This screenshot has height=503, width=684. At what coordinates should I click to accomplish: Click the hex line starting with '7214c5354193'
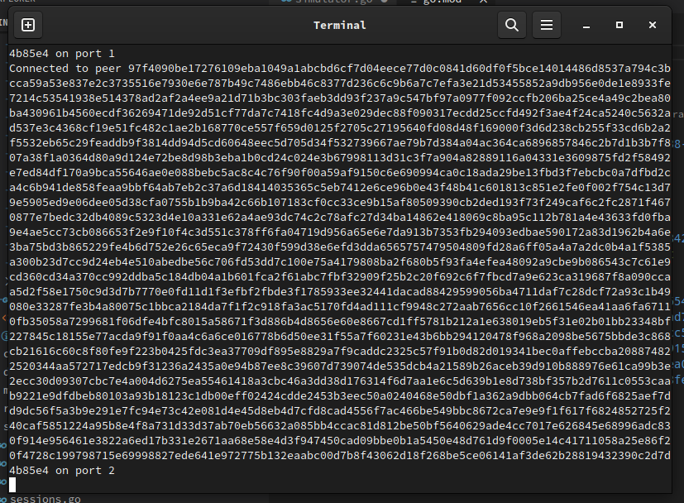(x=340, y=98)
